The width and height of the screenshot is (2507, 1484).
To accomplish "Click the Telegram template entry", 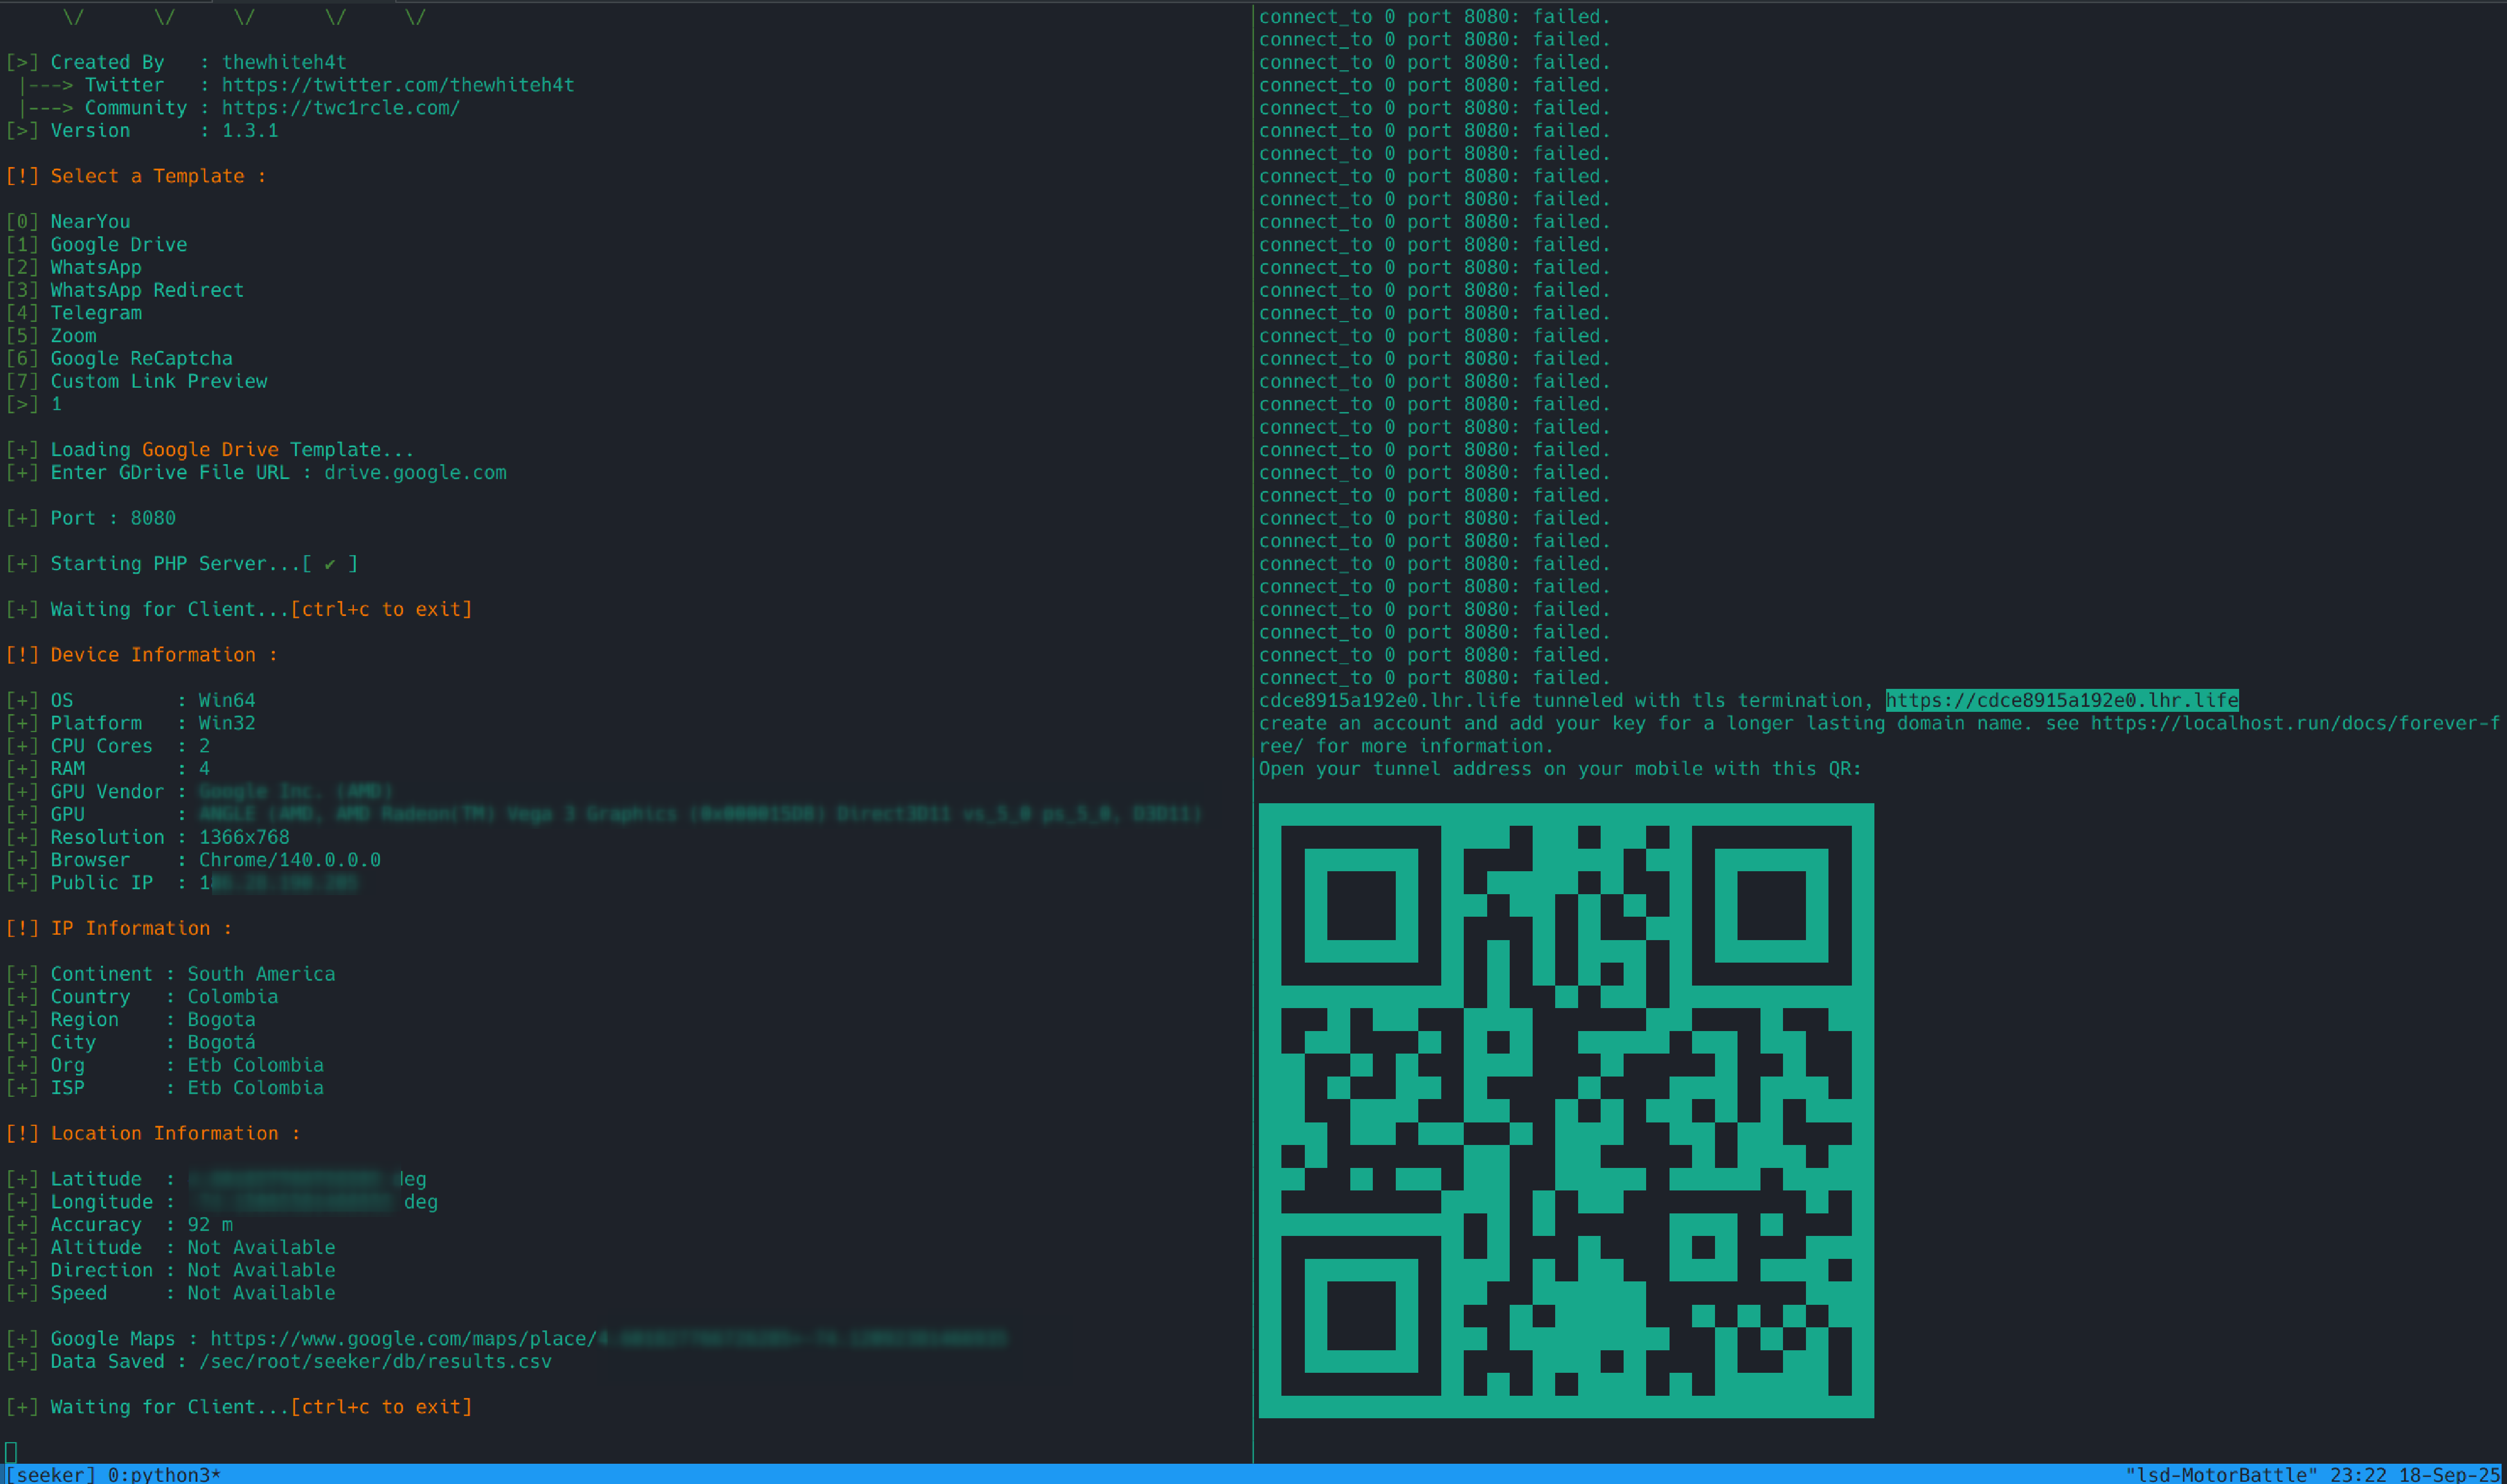I will point(96,313).
